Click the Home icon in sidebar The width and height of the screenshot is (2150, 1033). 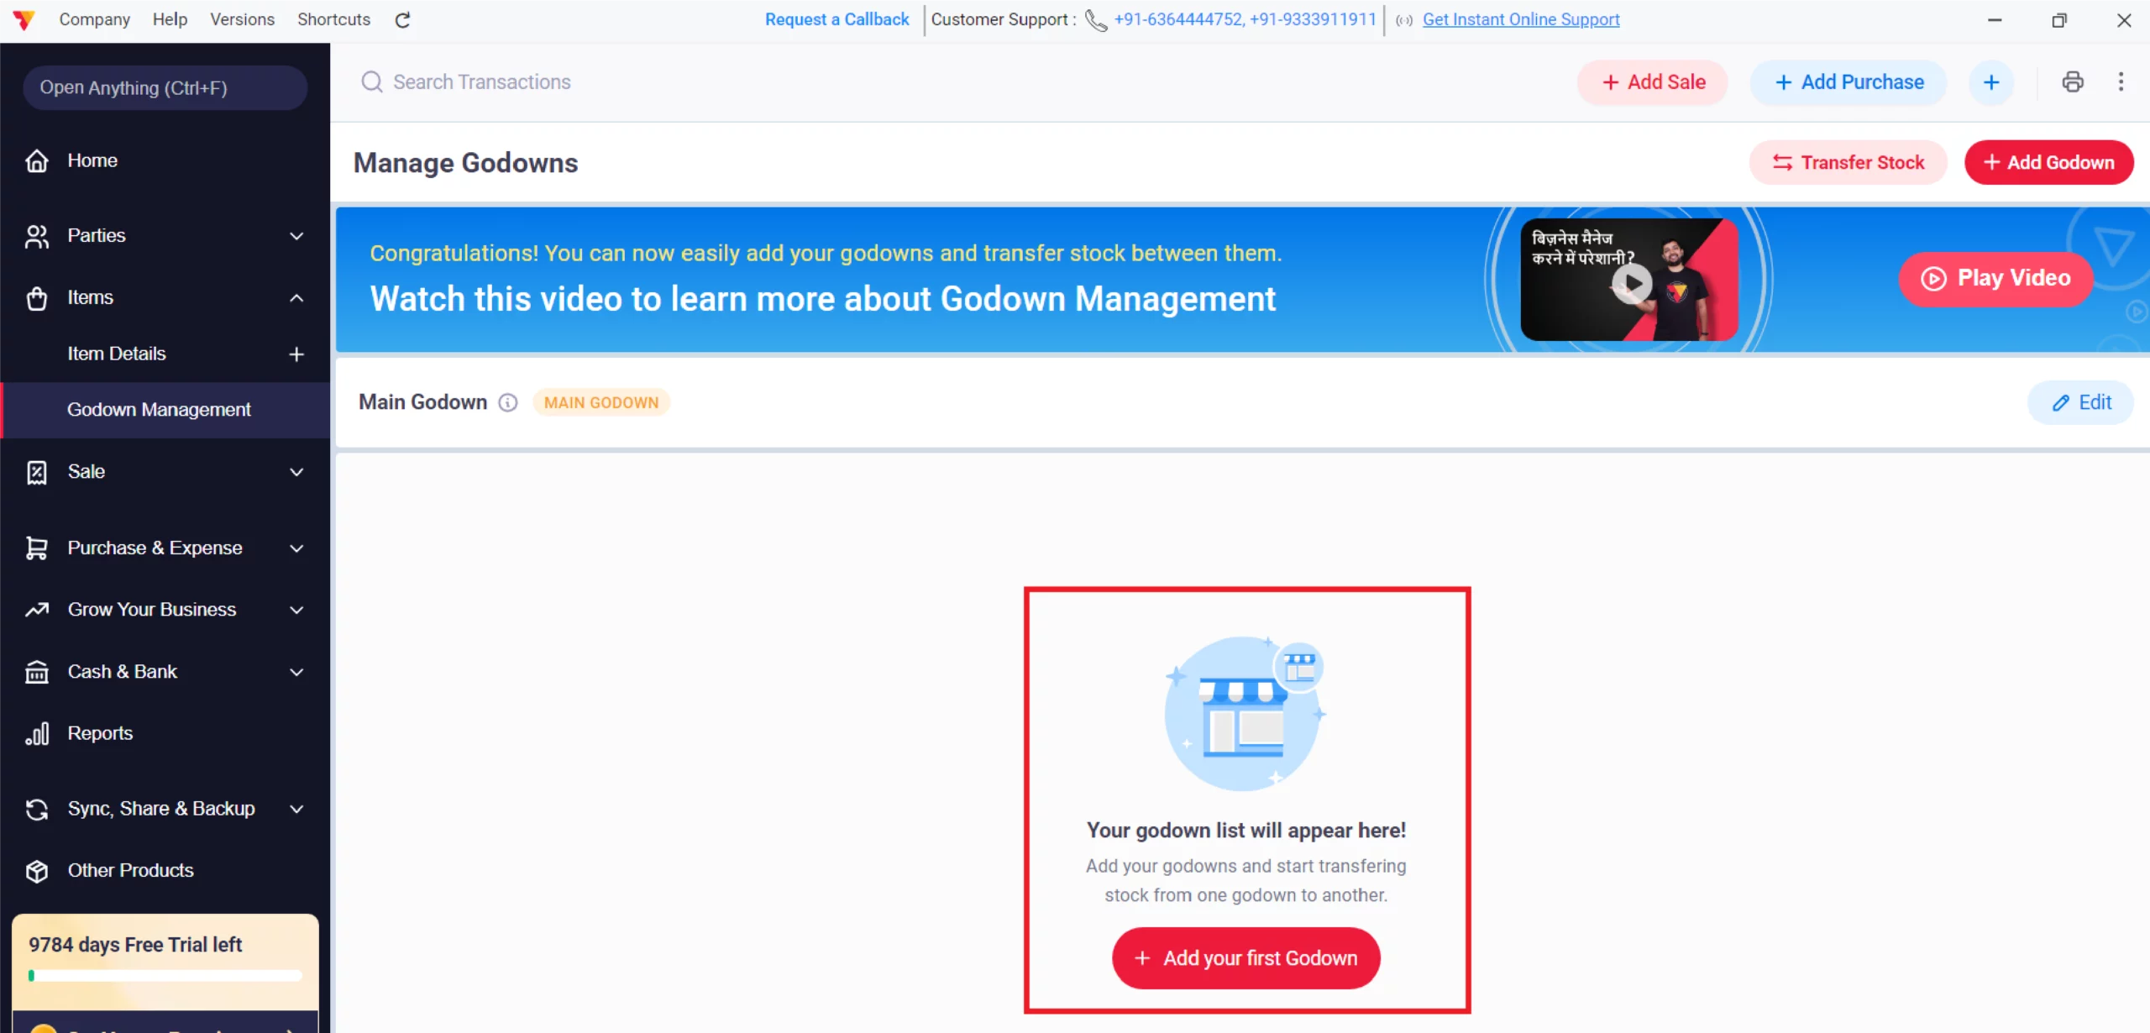37,160
